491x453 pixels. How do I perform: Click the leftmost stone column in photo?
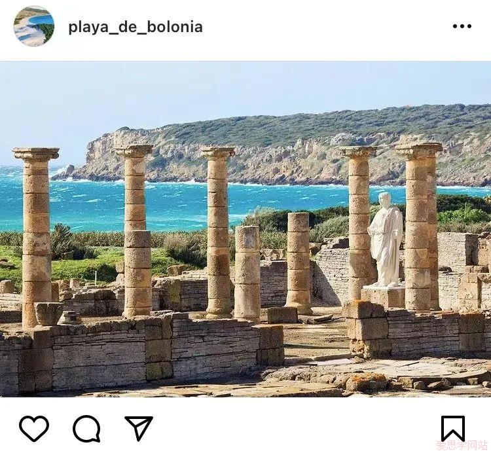36,238
